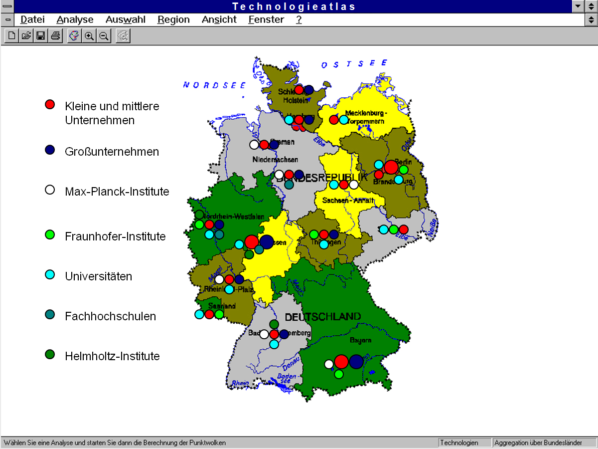This screenshot has height=449, width=598.
Task: Open the Analyse menu
Action: coord(75,20)
